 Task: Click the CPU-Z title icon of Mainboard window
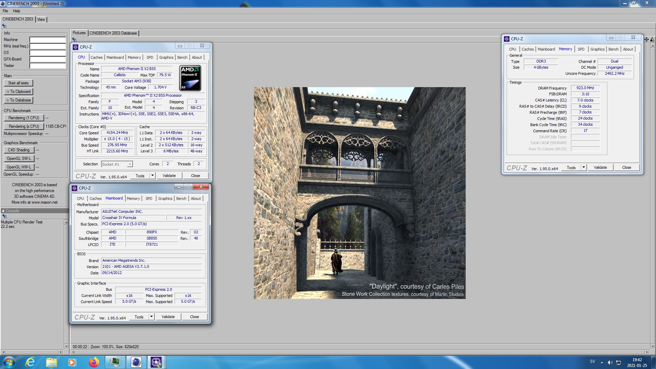(74, 188)
